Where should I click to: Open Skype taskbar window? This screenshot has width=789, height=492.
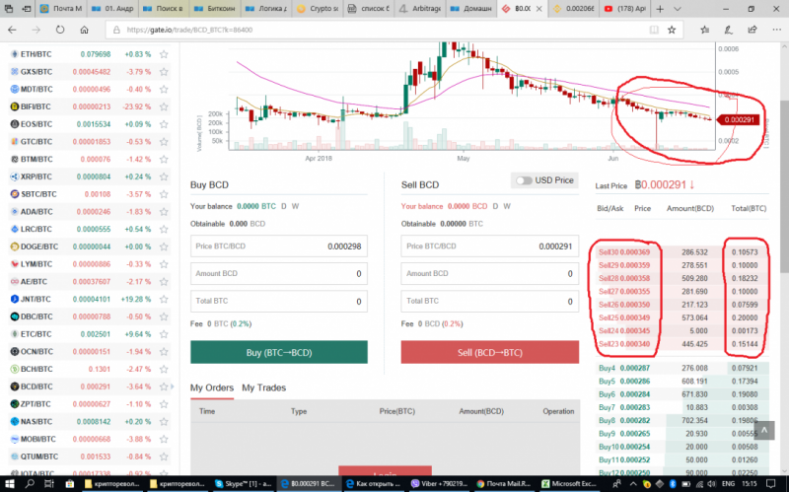[x=244, y=483]
